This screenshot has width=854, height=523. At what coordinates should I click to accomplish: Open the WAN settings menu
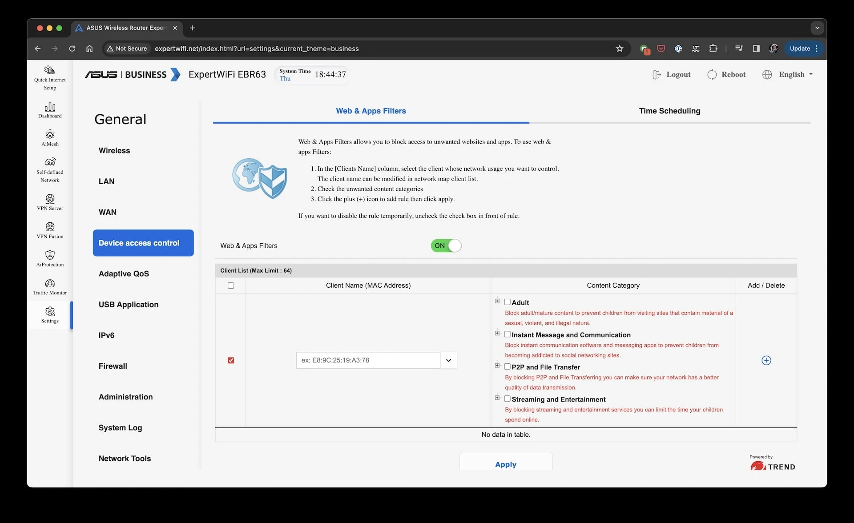108,212
